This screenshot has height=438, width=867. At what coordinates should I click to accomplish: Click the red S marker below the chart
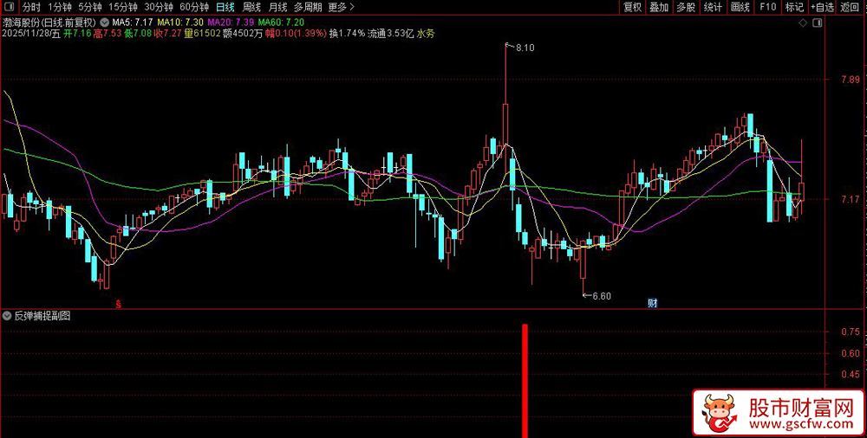pyautogui.click(x=118, y=303)
